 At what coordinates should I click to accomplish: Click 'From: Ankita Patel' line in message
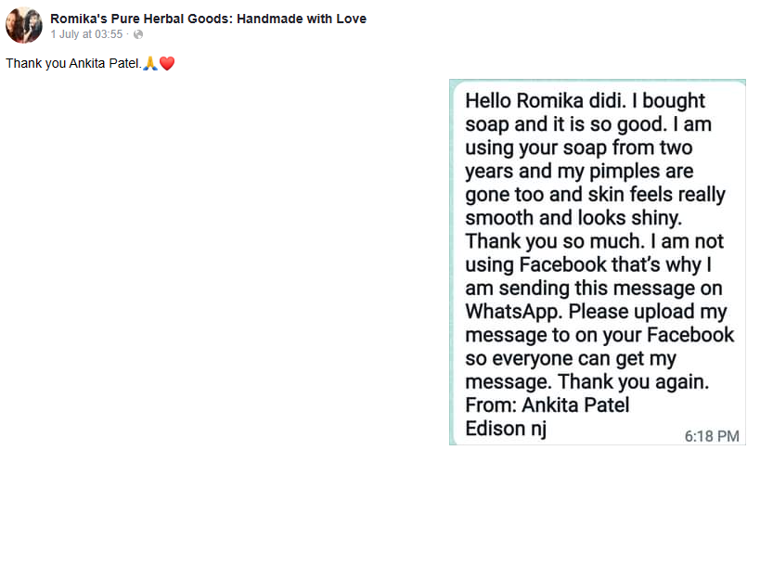click(547, 405)
